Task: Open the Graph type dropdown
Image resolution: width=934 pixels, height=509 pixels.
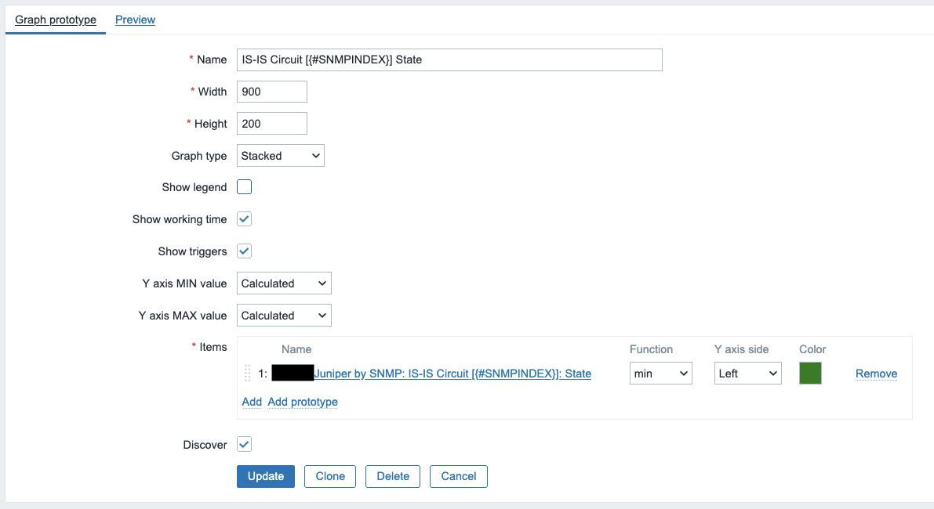Action: pyautogui.click(x=281, y=156)
